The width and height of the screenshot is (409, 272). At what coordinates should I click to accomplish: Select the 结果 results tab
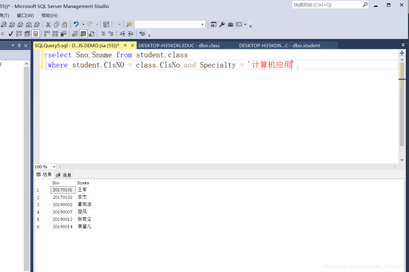pyautogui.click(x=44, y=174)
